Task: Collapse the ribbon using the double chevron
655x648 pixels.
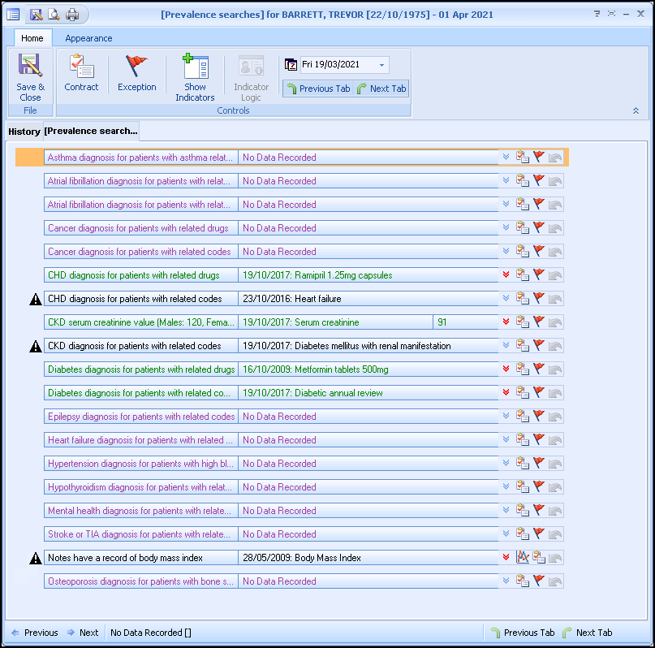Action: (x=636, y=110)
